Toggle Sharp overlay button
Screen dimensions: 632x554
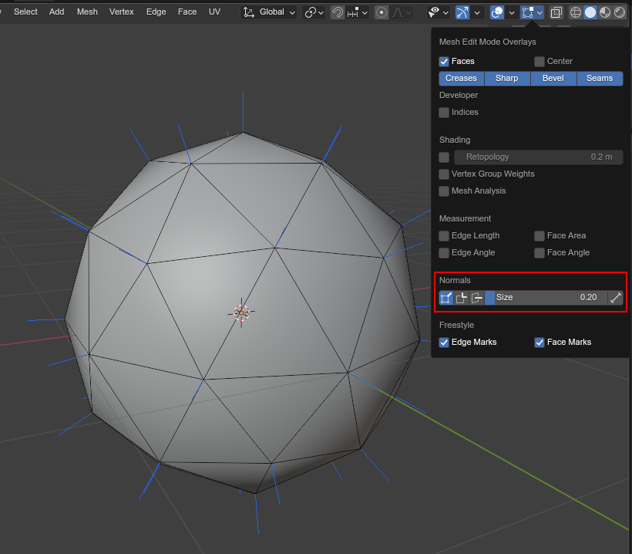507,78
